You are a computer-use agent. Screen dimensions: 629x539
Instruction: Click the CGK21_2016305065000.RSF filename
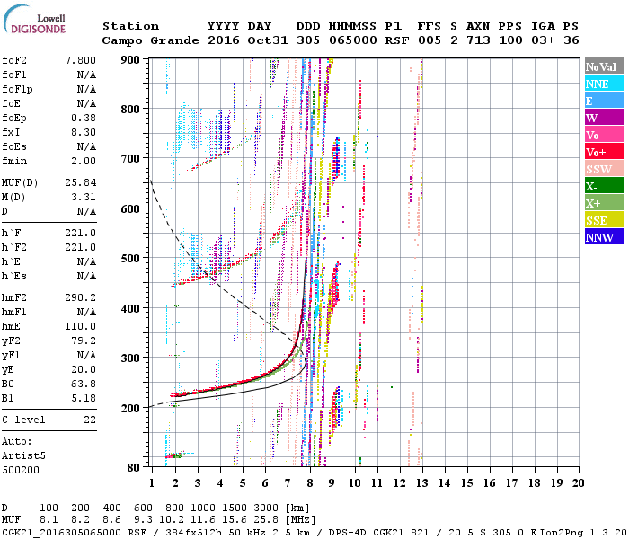(x=74, y=533)
